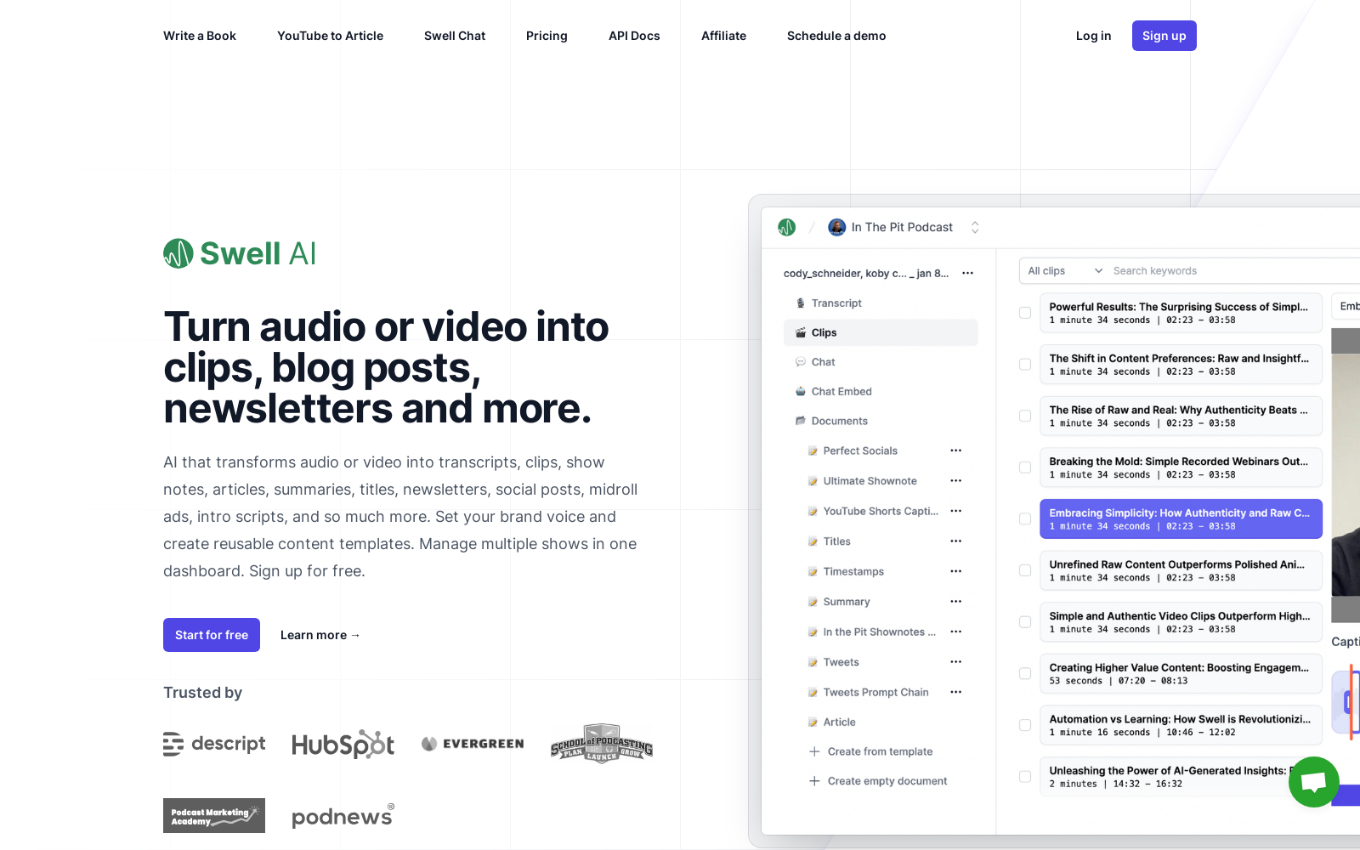
Task: Click the plus icon for Create from template
Action: click(x=814, y=751)
